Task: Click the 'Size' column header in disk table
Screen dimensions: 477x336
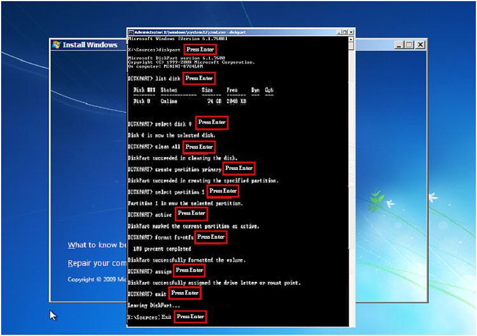Action: 207,90
